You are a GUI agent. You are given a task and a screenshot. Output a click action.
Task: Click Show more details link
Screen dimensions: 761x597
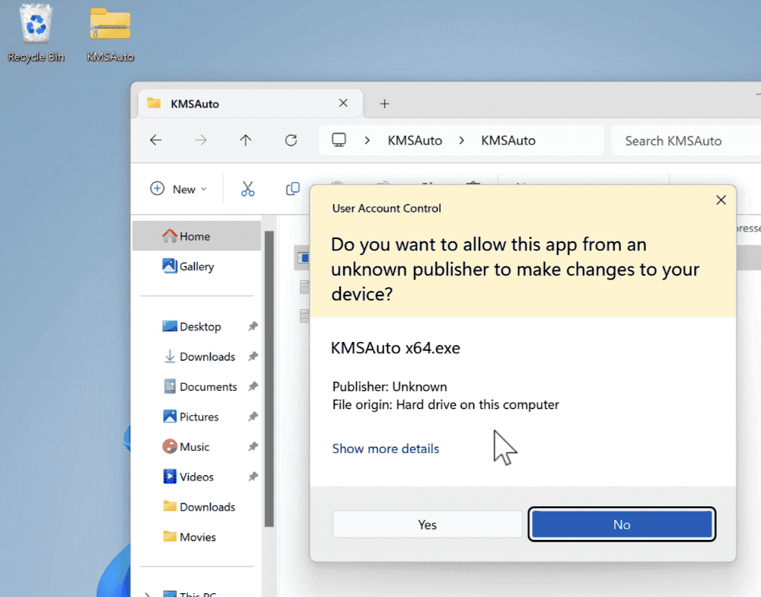pos(385,449)
